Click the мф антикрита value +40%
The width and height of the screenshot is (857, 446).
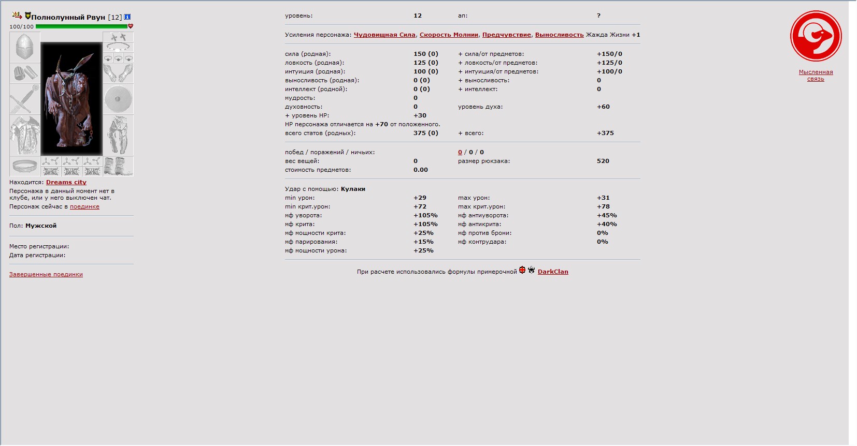point(607,224)
